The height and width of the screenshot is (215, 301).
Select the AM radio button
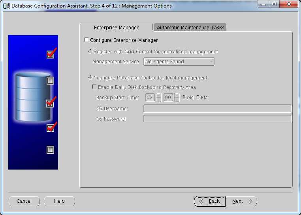[x=184, y=97]
